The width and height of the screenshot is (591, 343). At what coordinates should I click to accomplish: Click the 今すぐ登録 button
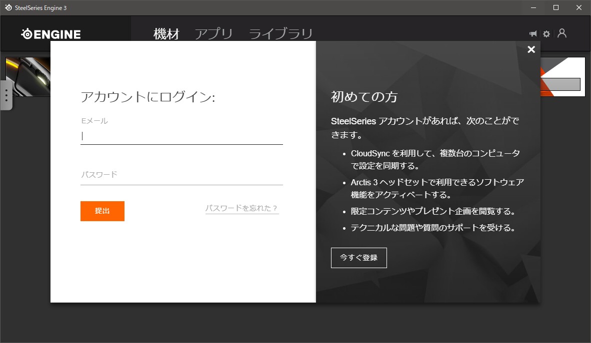(358, 258)
